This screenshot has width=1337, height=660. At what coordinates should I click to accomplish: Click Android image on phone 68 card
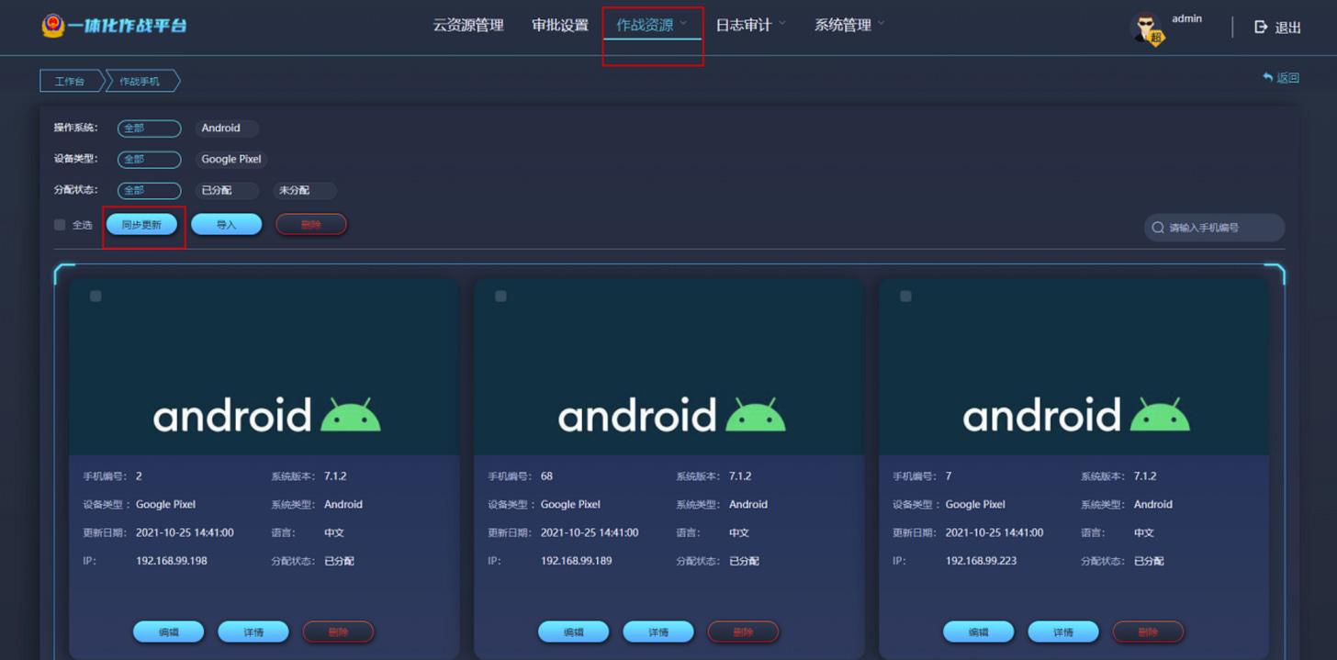click(669, 367)
